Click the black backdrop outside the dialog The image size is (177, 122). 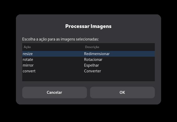[88, 7]
